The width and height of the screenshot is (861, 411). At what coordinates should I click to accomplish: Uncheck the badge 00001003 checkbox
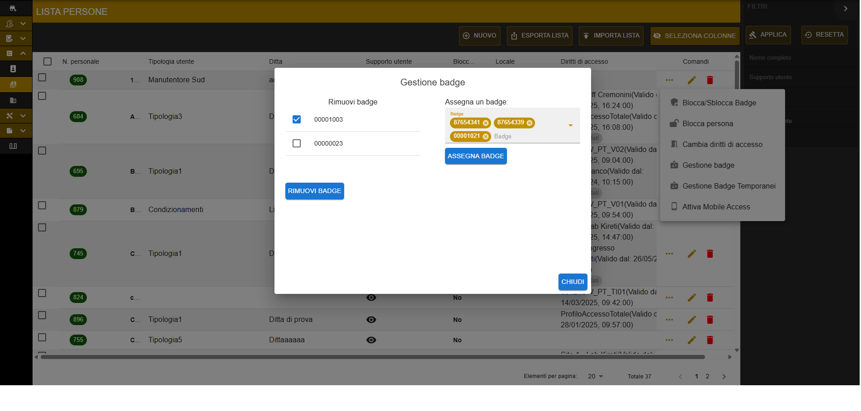coord(297,119)
